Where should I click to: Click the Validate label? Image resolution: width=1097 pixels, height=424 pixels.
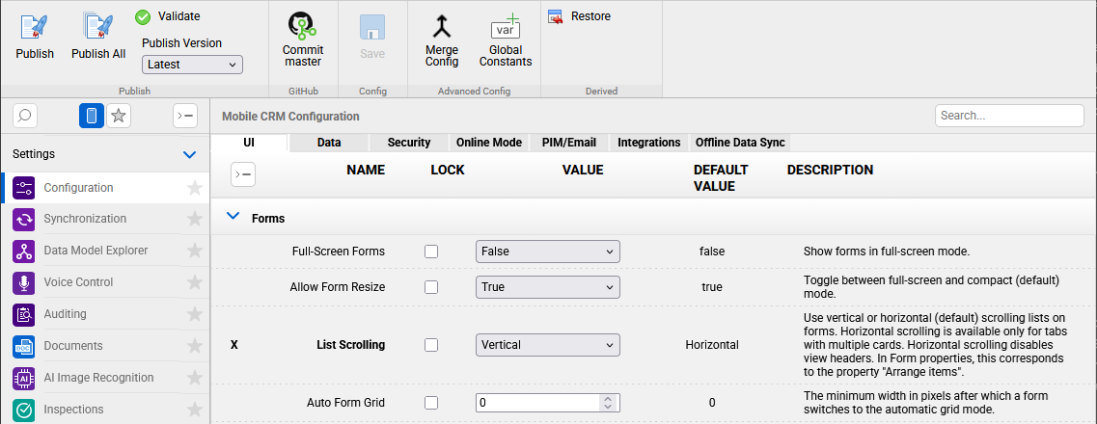(x=179, y=16)
